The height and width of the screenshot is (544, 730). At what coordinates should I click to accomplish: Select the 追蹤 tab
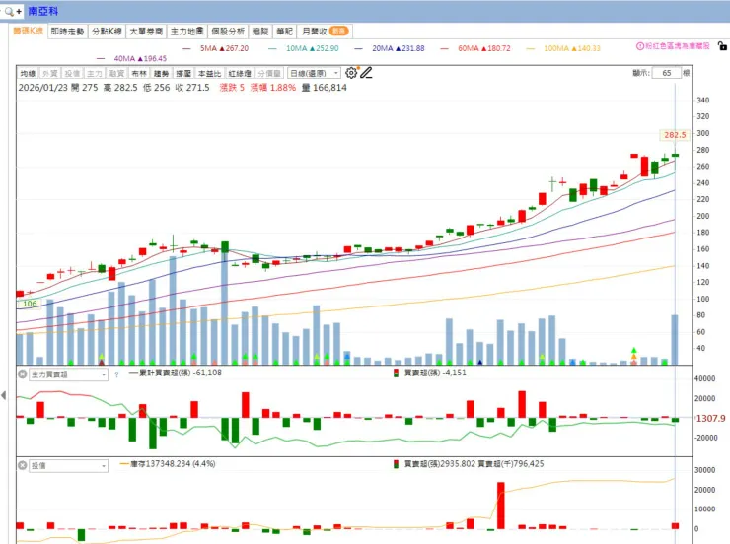(x=260, y=32)
